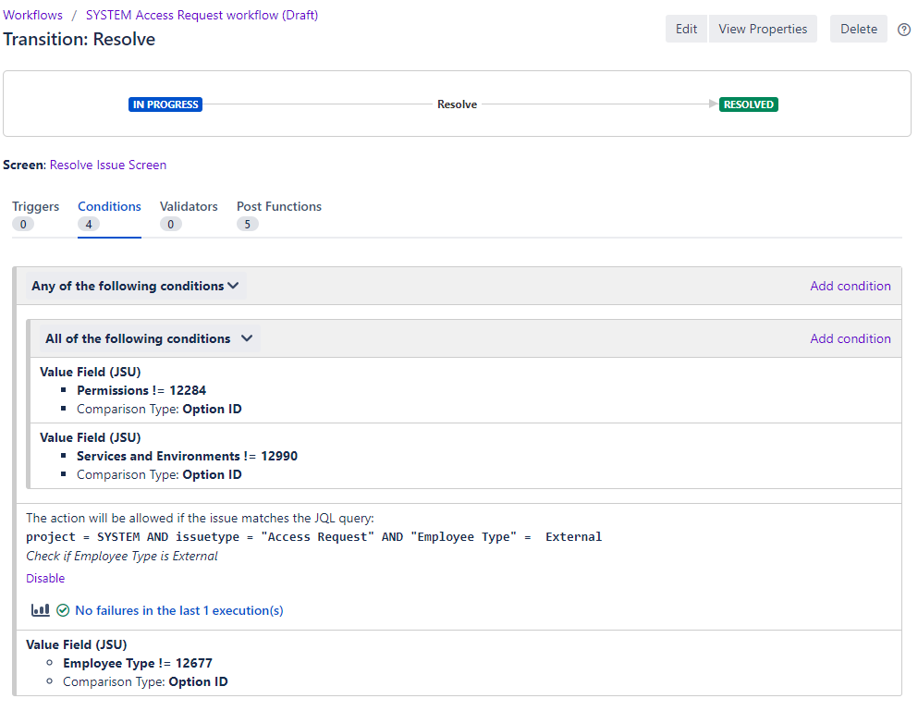
Task: Click the 'Transition: Resolve' heading
Action: 79,39
